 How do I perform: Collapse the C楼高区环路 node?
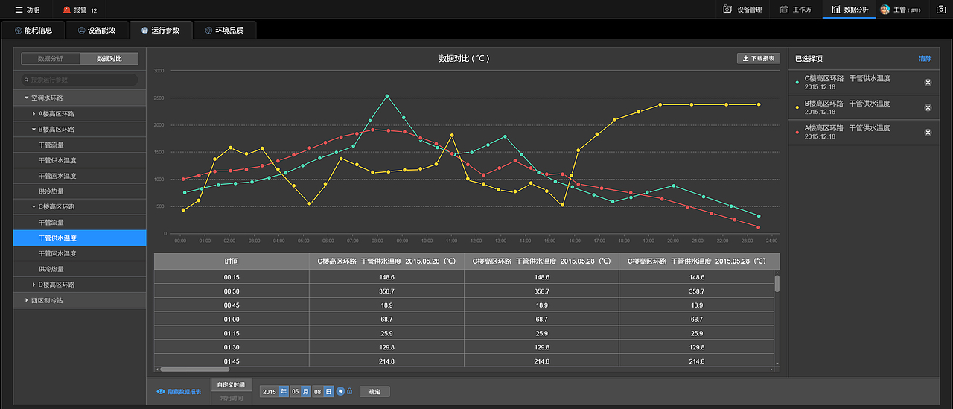click(34, 207)
